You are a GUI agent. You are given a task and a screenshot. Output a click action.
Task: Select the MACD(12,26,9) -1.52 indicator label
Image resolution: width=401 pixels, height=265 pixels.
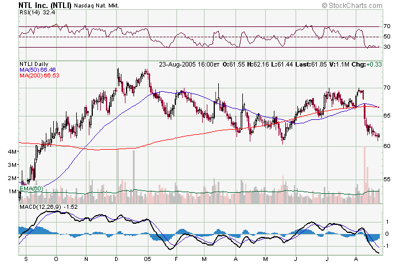click(49, 207)
